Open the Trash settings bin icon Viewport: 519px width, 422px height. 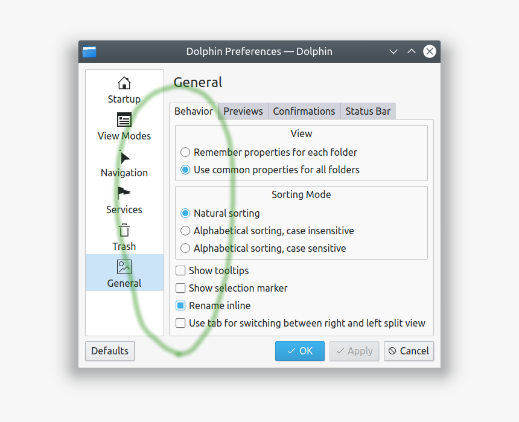(x=124, y=230)
